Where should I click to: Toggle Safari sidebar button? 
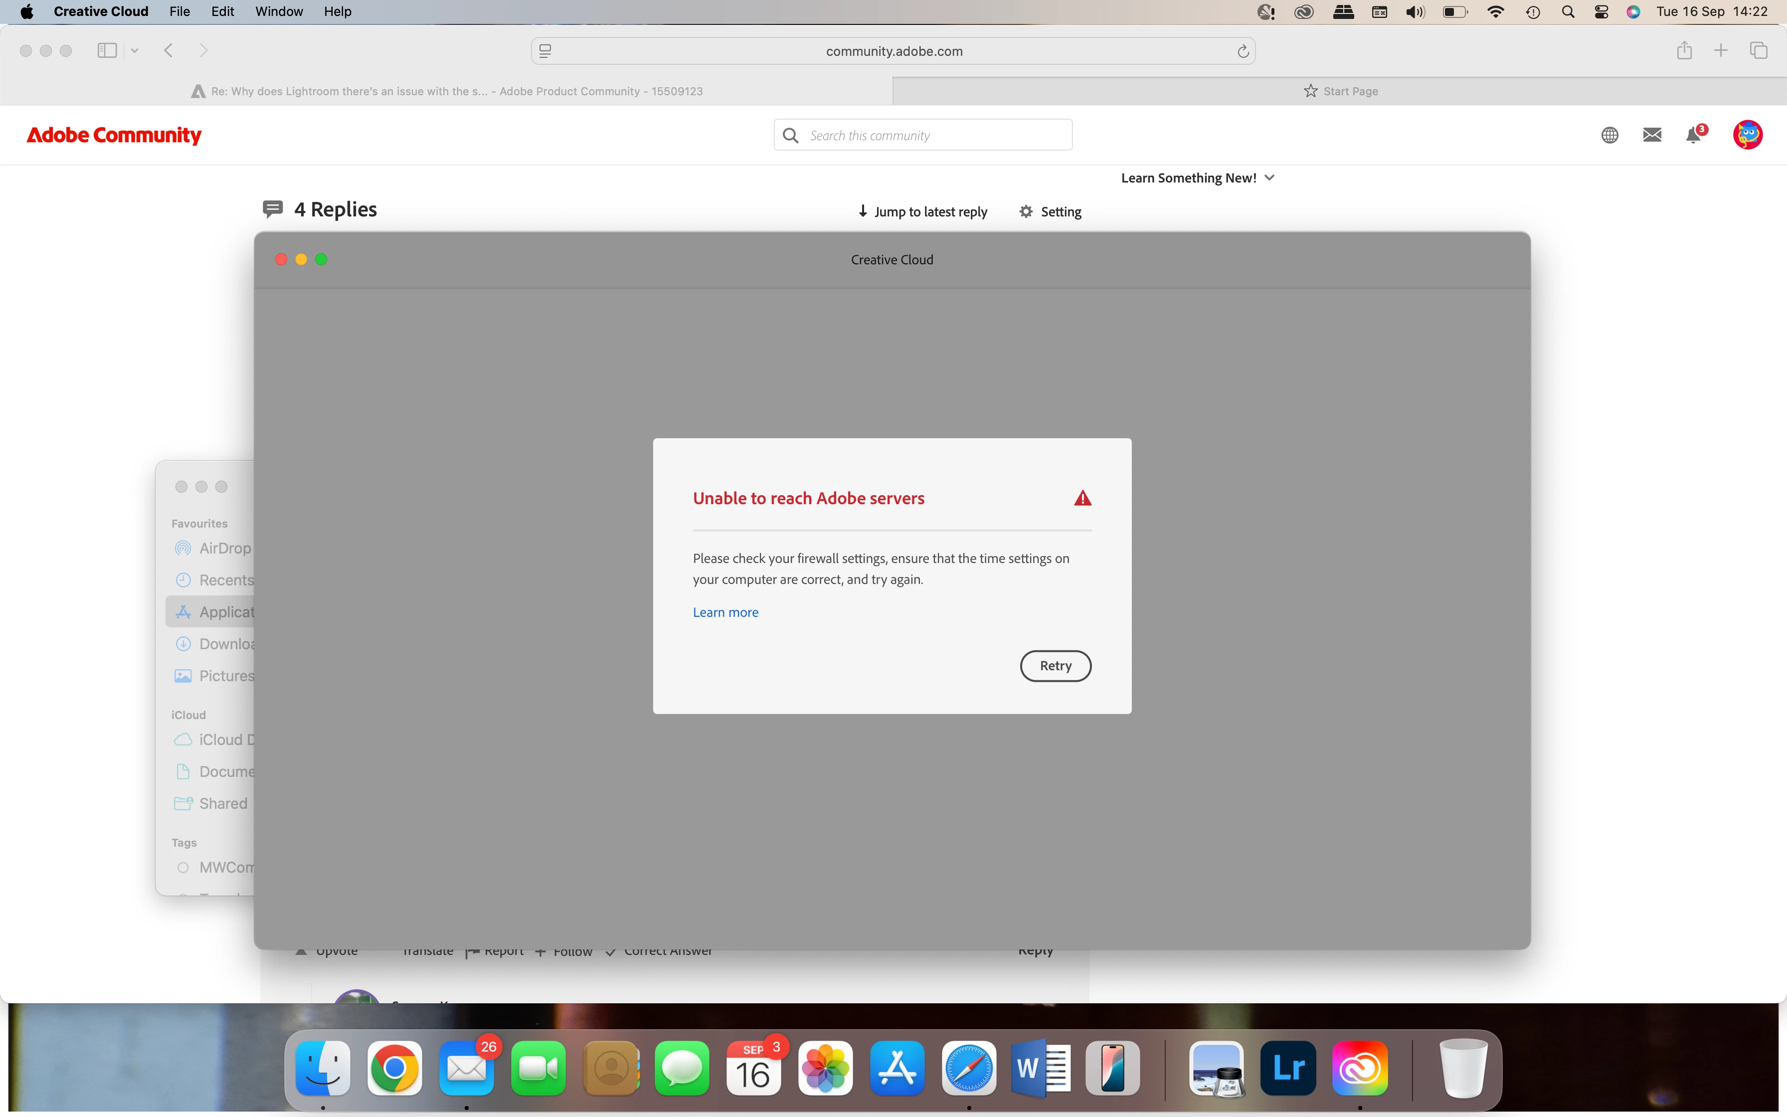point(107,50)
